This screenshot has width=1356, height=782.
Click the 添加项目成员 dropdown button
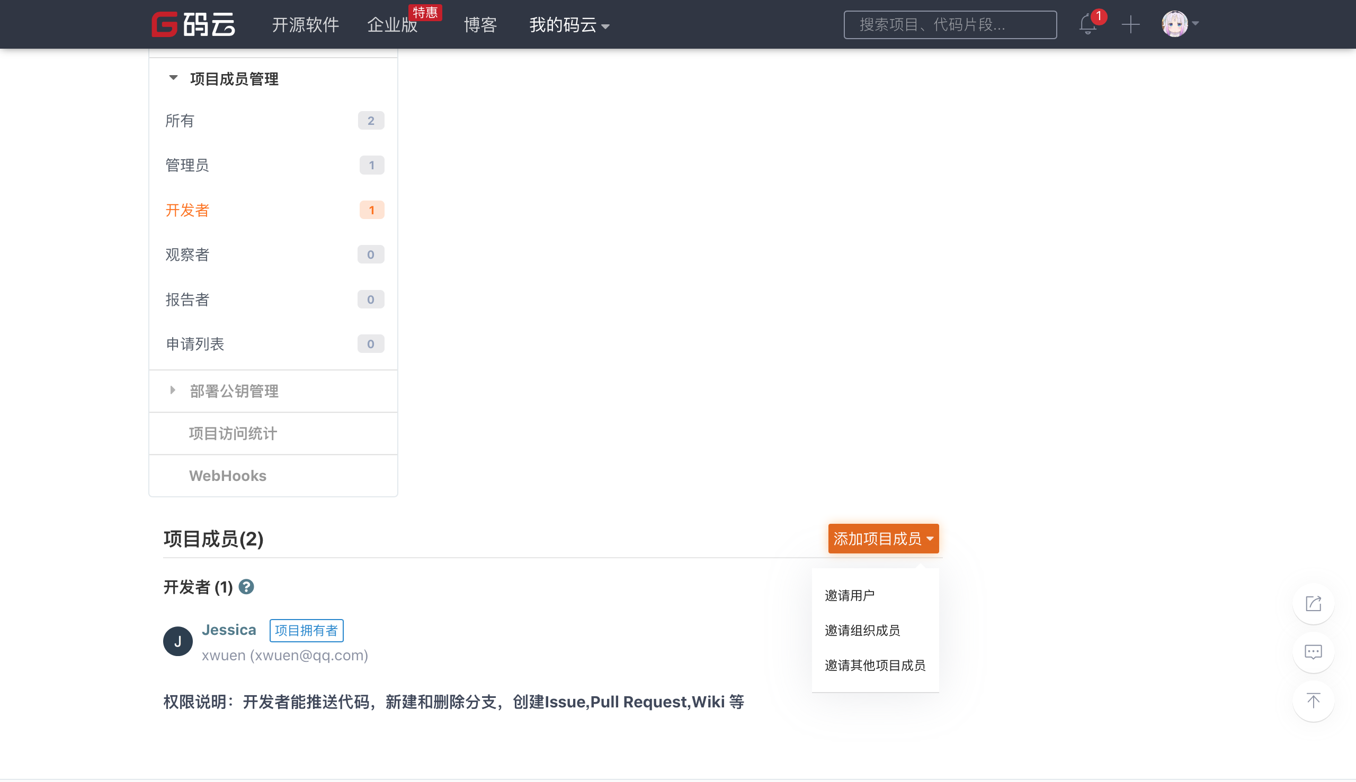click(883, 539)
